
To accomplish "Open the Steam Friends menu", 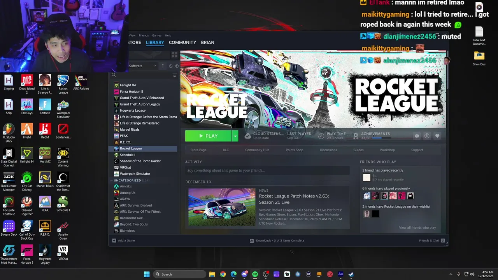I will pos(144,35).
